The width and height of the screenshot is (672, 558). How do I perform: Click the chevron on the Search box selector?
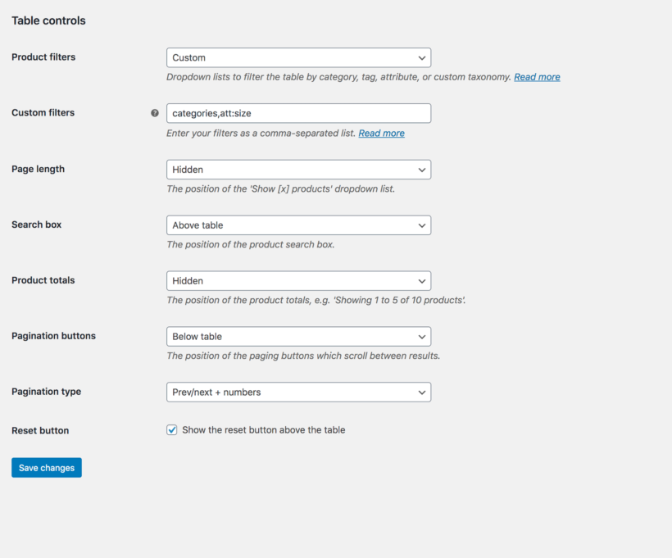point(421,225)
